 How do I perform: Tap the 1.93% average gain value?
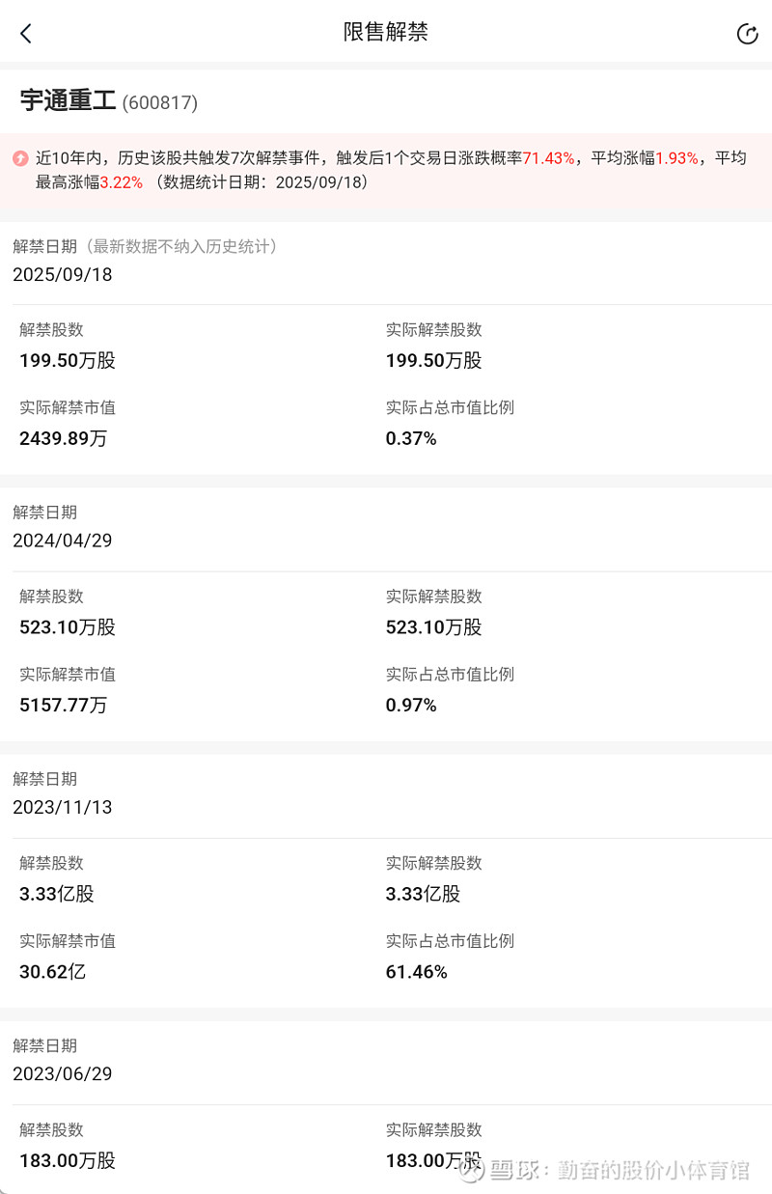(x=676, y=158)
